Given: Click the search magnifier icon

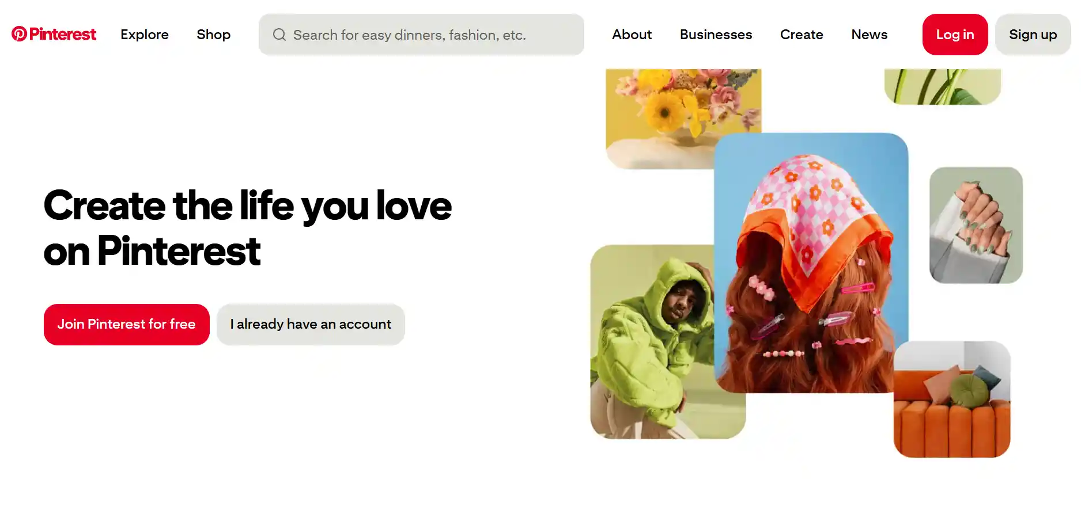Looking at the screenshot, I should point(279,35).
